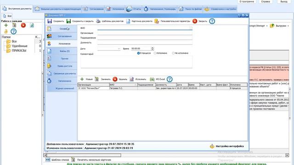Screen dimensions: 294x165
Task: Open Связанные документы section
Action: tap(62, 73)
